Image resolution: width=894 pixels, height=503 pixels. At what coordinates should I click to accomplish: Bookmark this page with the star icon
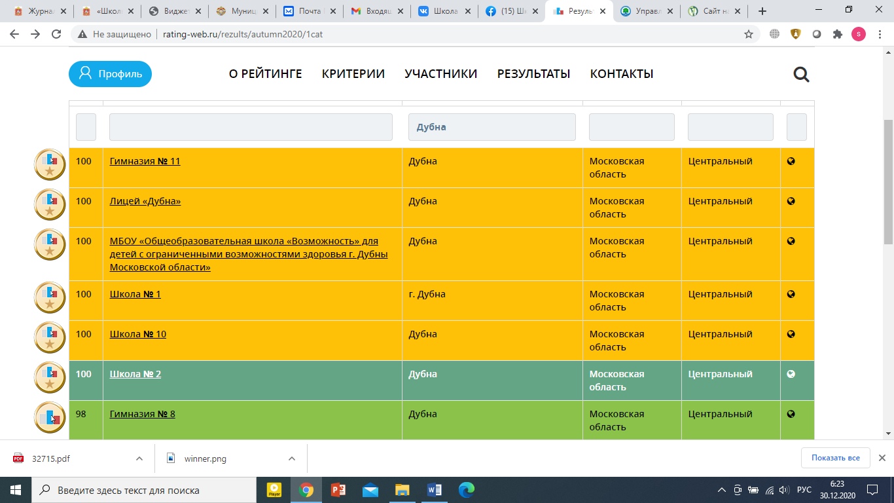(749, 34)
